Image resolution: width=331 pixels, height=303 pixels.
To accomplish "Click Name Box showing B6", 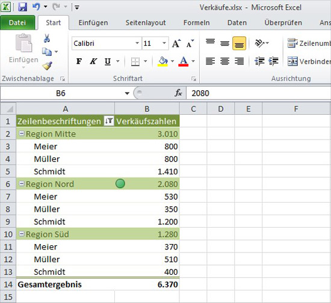I will [61, 93].
